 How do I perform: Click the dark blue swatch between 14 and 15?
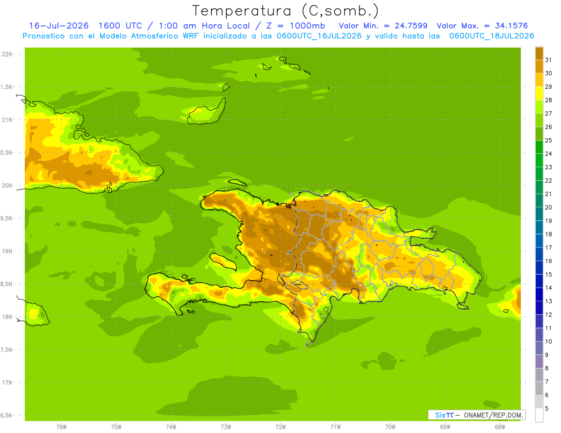[x=539, y=281]
